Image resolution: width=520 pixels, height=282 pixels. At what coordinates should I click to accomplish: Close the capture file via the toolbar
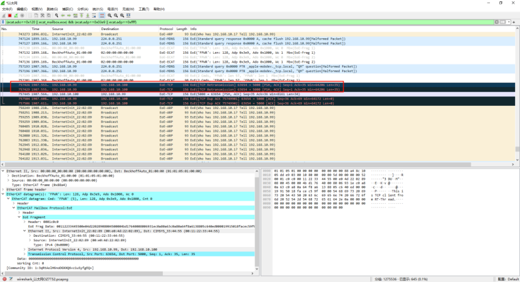(43, 15)
